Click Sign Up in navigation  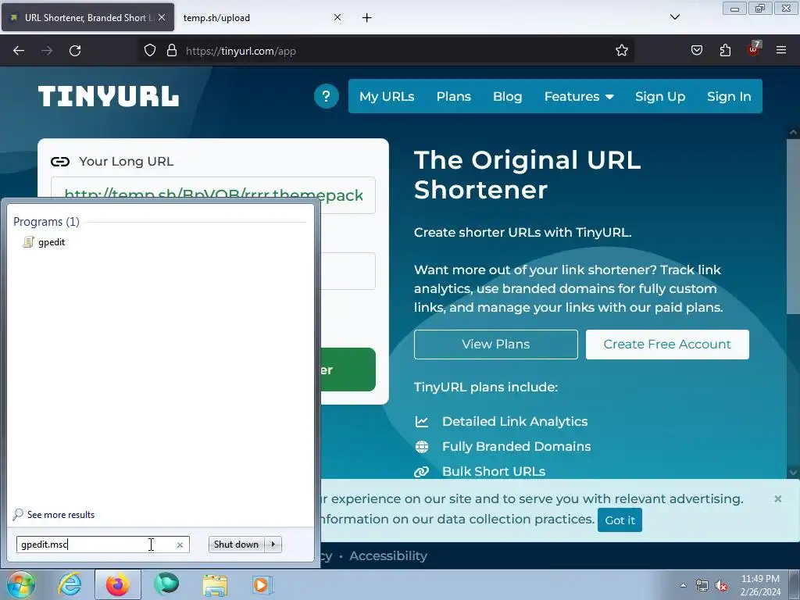point(659,96)
